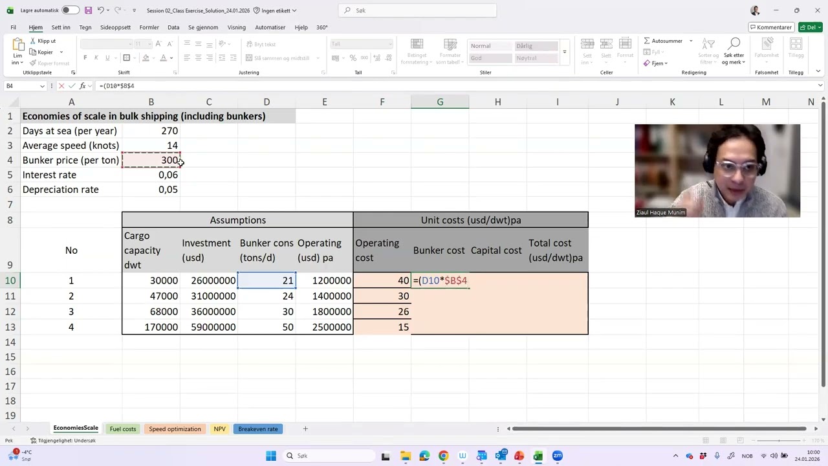Open the Kopier dropdown arrow
Viewport: 828px width, 466px height.
pyautogui.click(x=61, y=52)
